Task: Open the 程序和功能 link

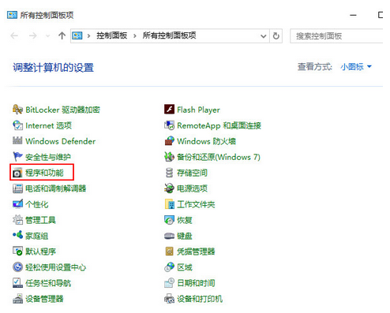Action: pos(44,173)
